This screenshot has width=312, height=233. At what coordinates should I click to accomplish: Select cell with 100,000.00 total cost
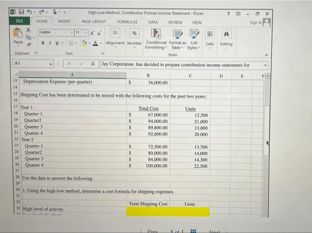(148, 166)
